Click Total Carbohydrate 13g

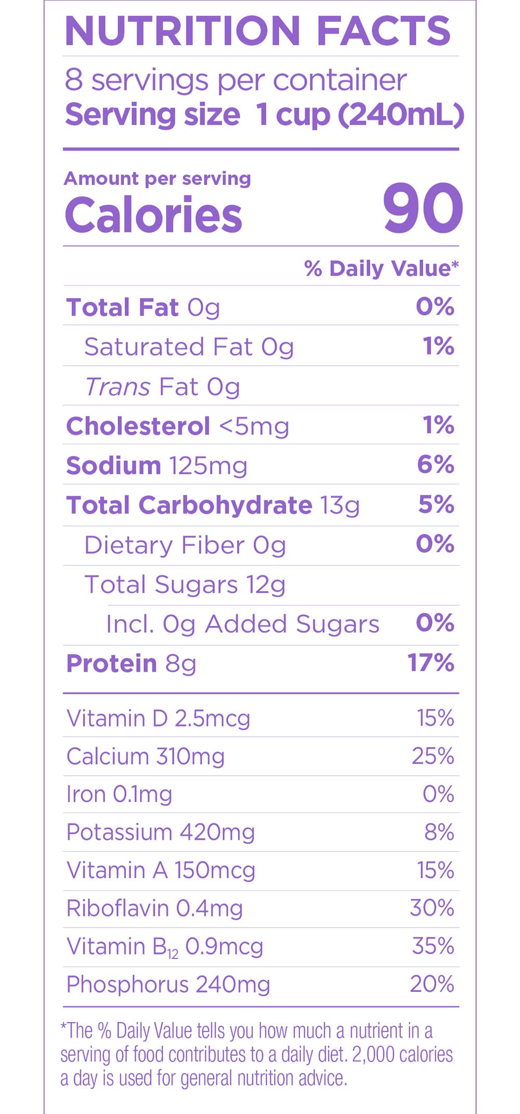pos(213,506)
